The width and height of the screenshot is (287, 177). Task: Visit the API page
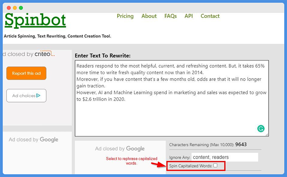[189, 16]
